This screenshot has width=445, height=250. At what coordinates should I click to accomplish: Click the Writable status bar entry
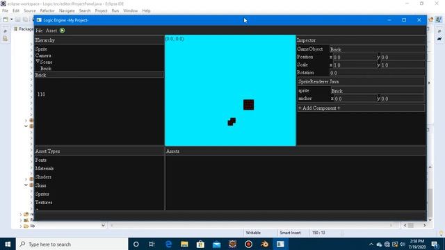click(253, 233)
